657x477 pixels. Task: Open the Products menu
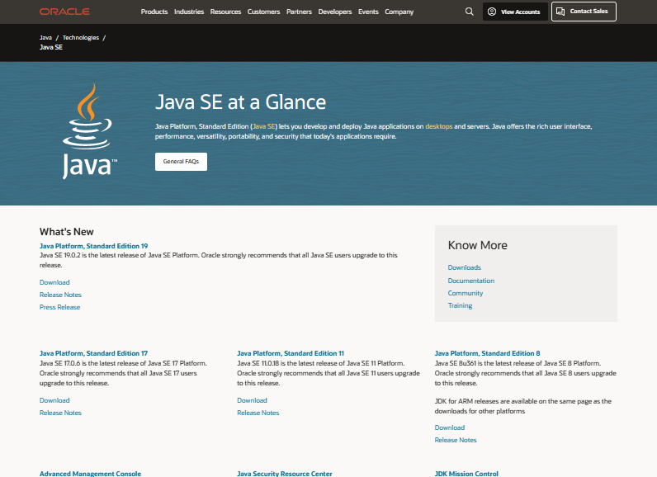tap(154, 12)
